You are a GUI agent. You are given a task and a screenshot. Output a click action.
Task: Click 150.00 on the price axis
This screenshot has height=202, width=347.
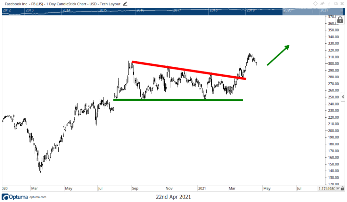point(333,164)
